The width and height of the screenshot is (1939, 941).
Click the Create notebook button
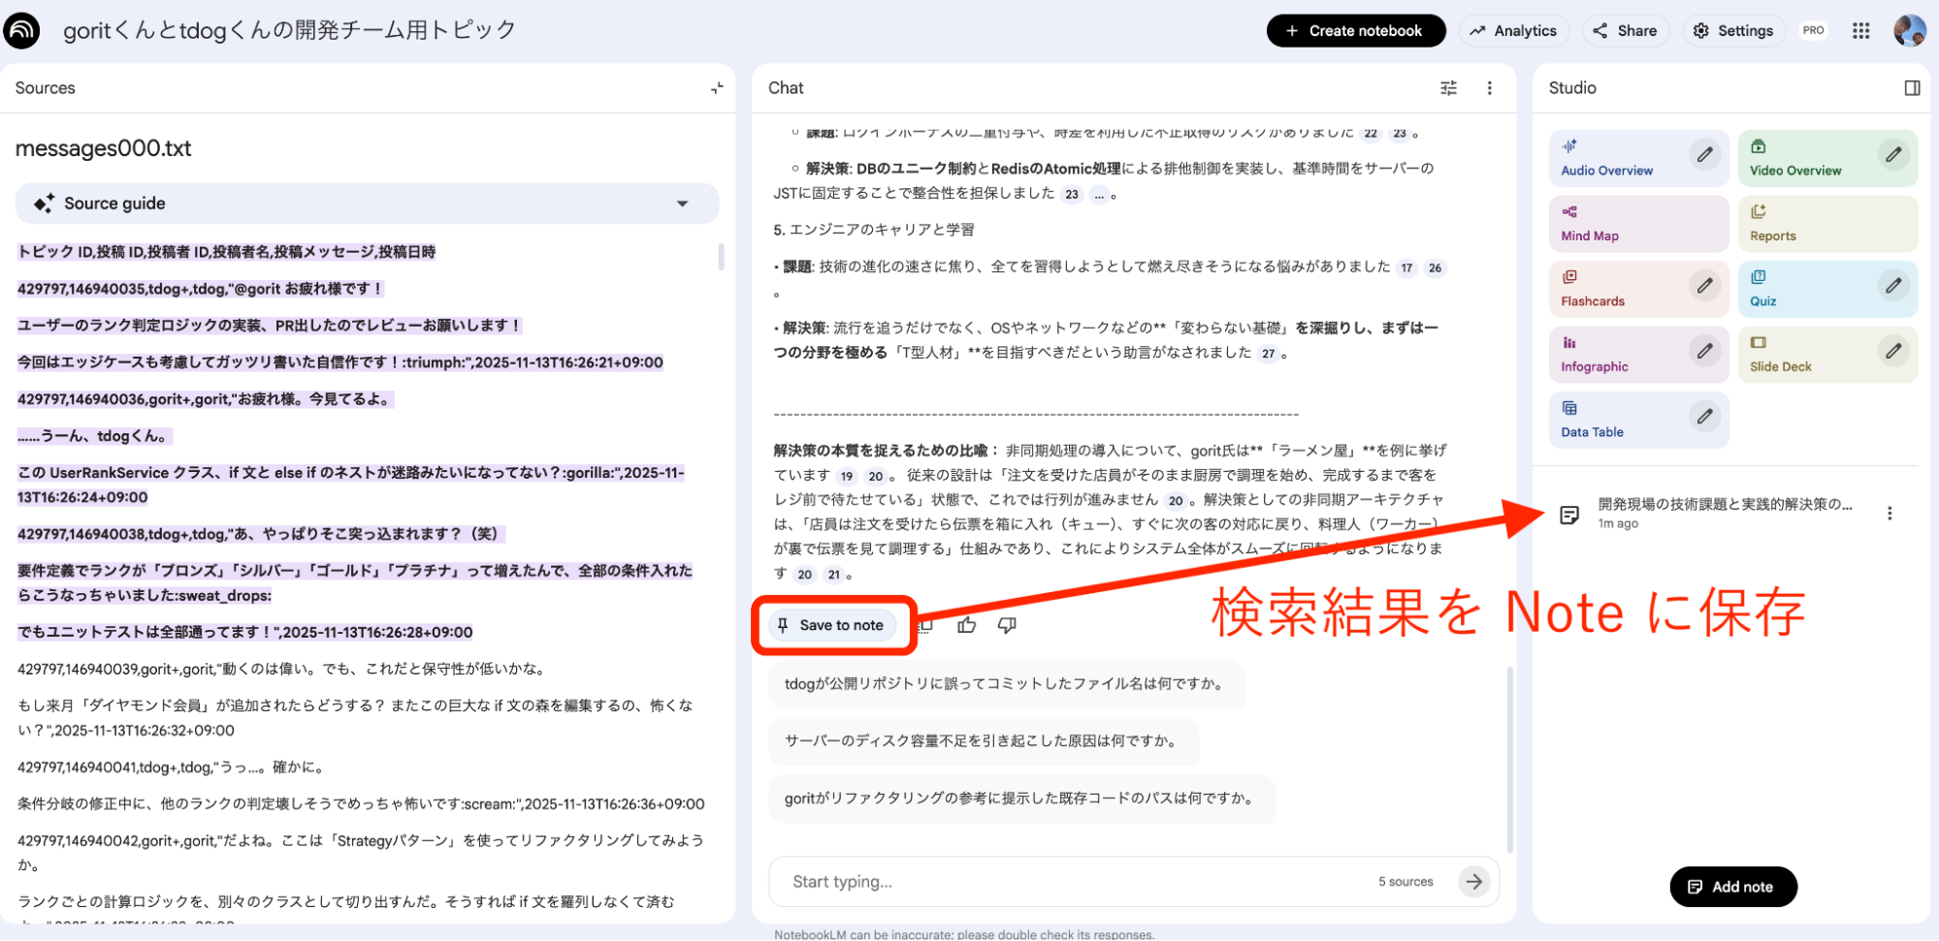tap(1355, 31)
